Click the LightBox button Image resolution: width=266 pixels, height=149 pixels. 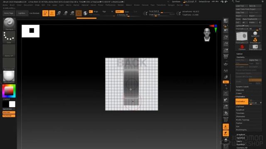[x=22, y=13]
